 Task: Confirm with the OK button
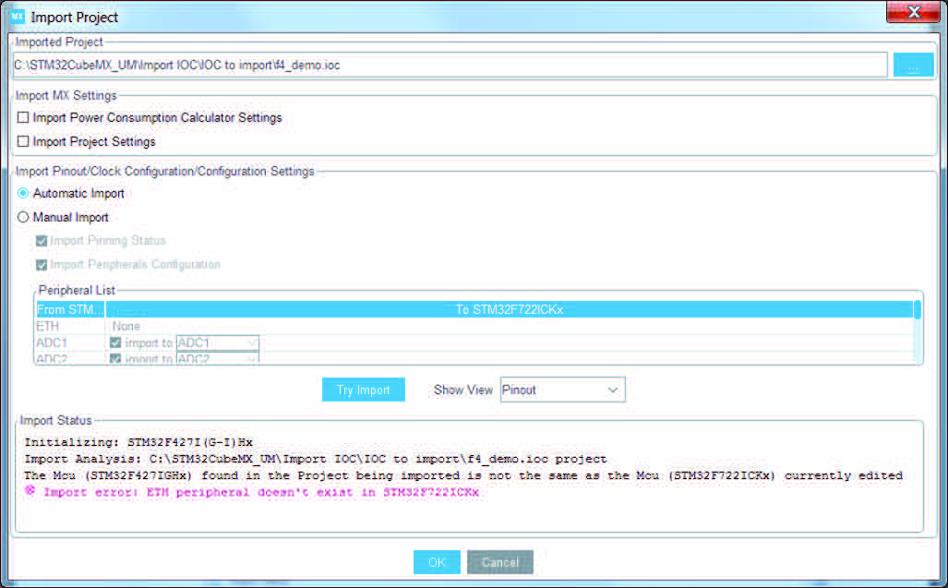(437, 562)
